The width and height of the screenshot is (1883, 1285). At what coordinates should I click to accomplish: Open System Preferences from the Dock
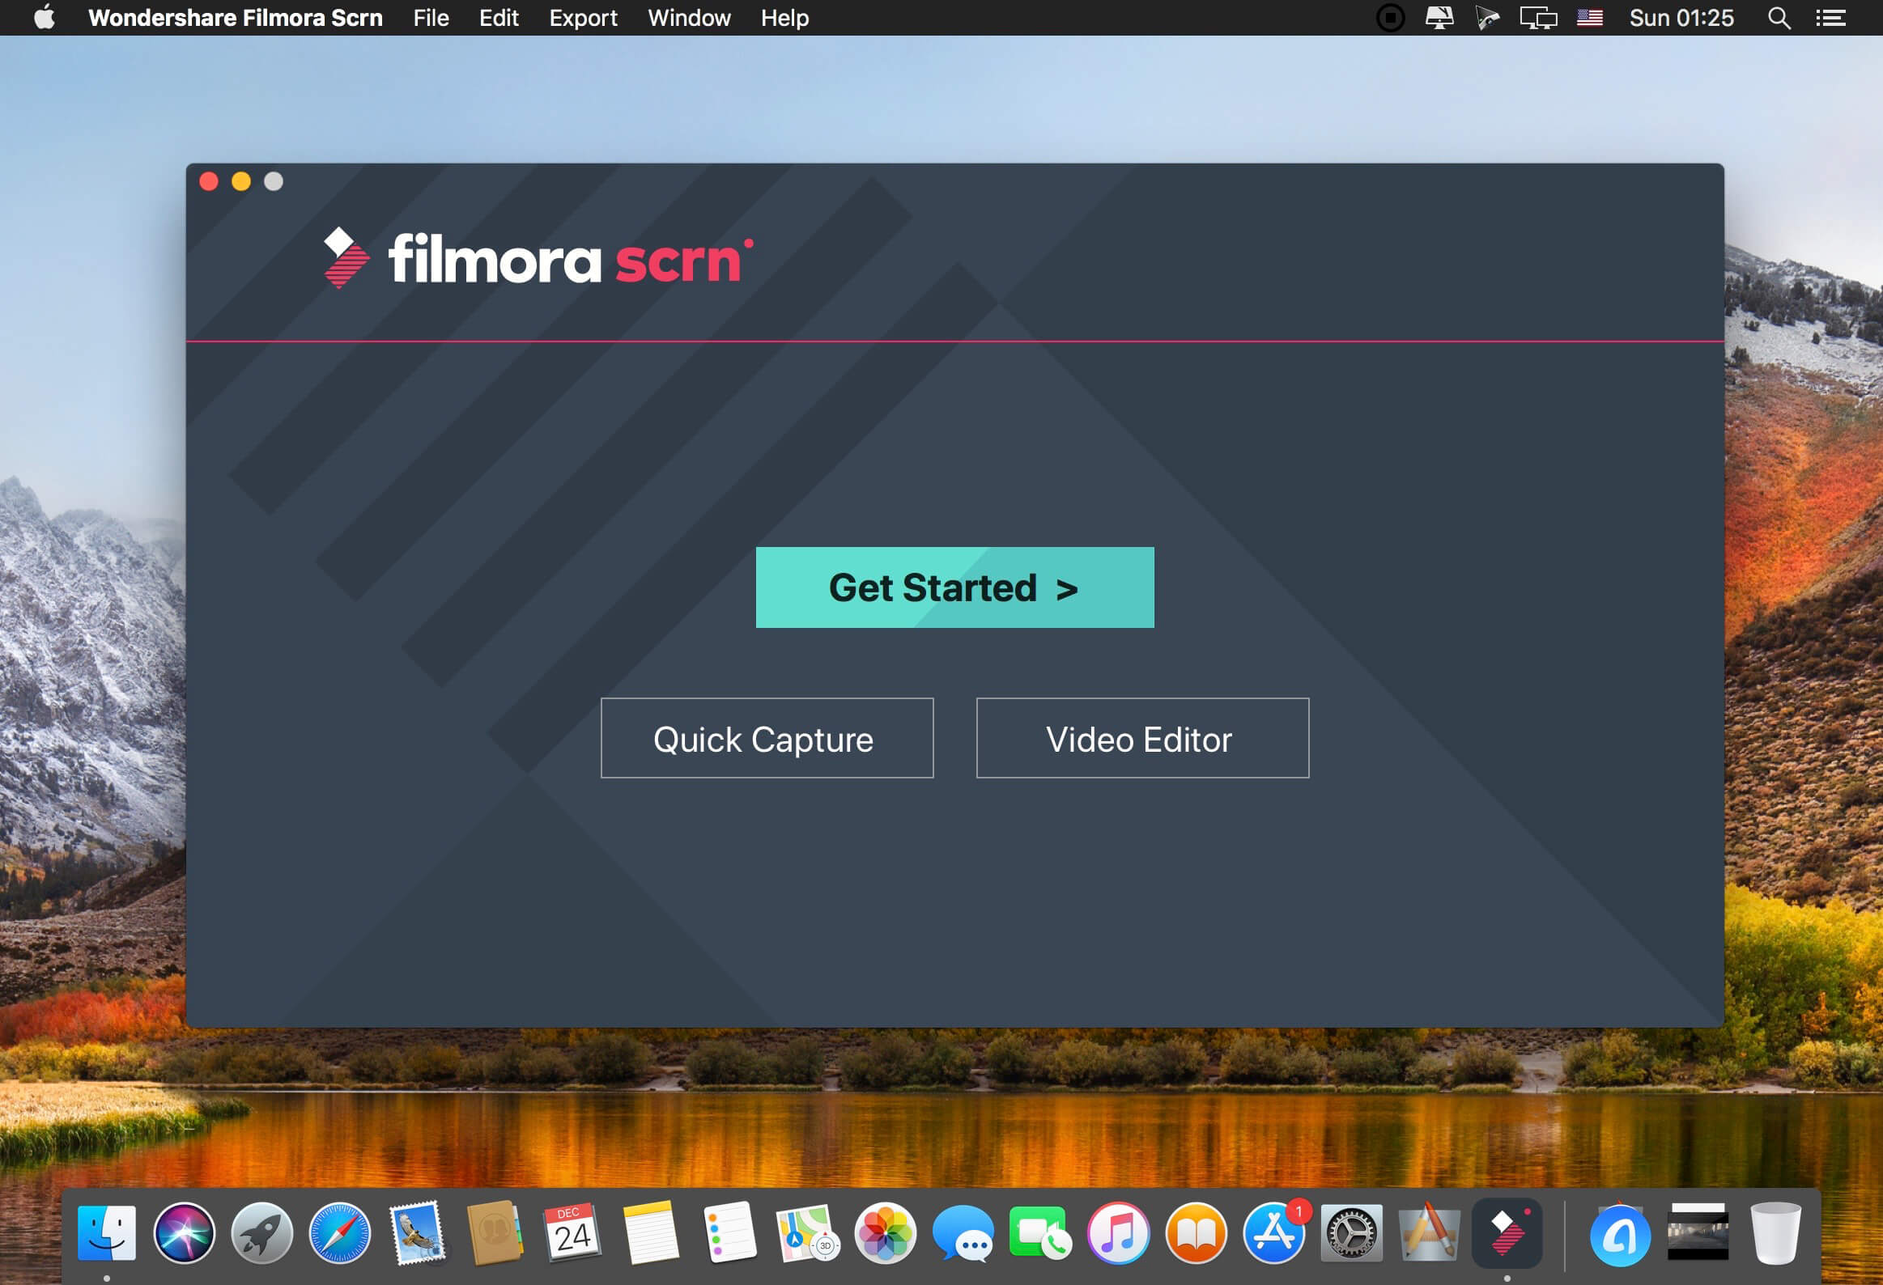tap(1351, 1233)
